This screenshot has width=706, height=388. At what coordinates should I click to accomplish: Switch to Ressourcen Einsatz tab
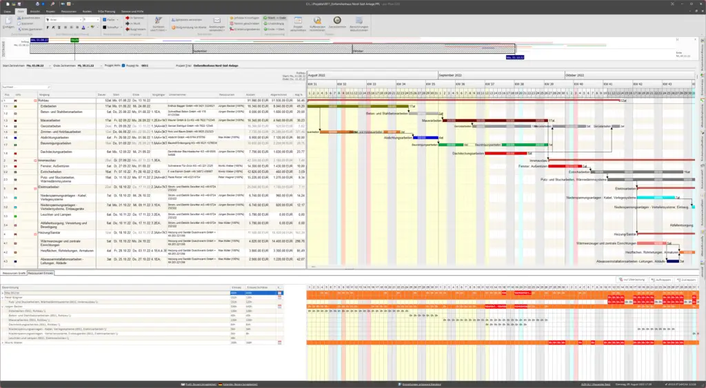click(41, 273)
